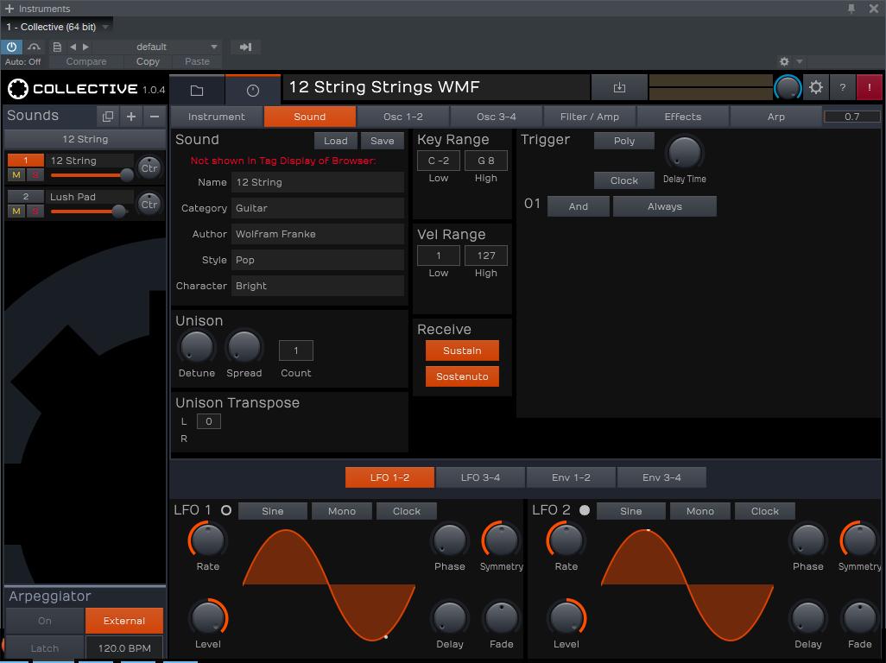Pin the Instruments window
Viewport: 886px width, 663px height.
coord(851,9)
